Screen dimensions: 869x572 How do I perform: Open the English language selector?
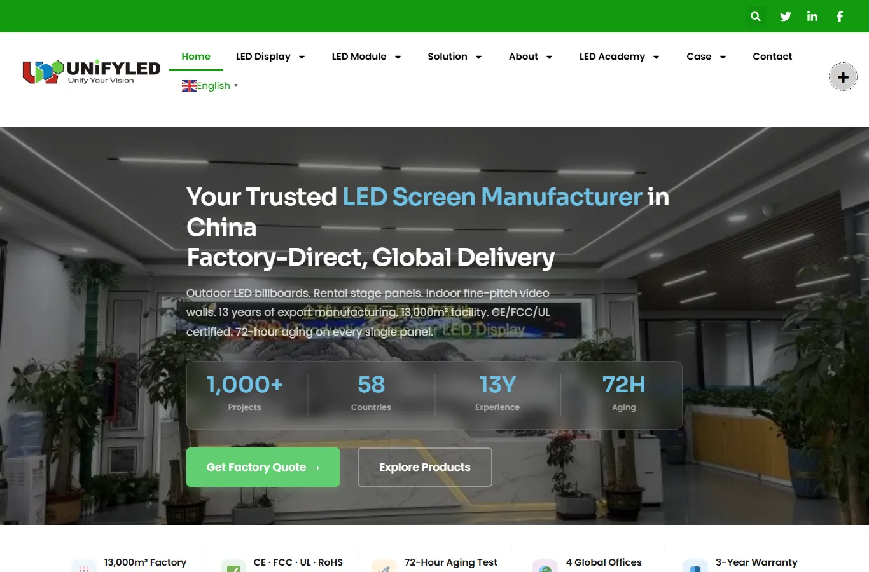coord(210,86)
